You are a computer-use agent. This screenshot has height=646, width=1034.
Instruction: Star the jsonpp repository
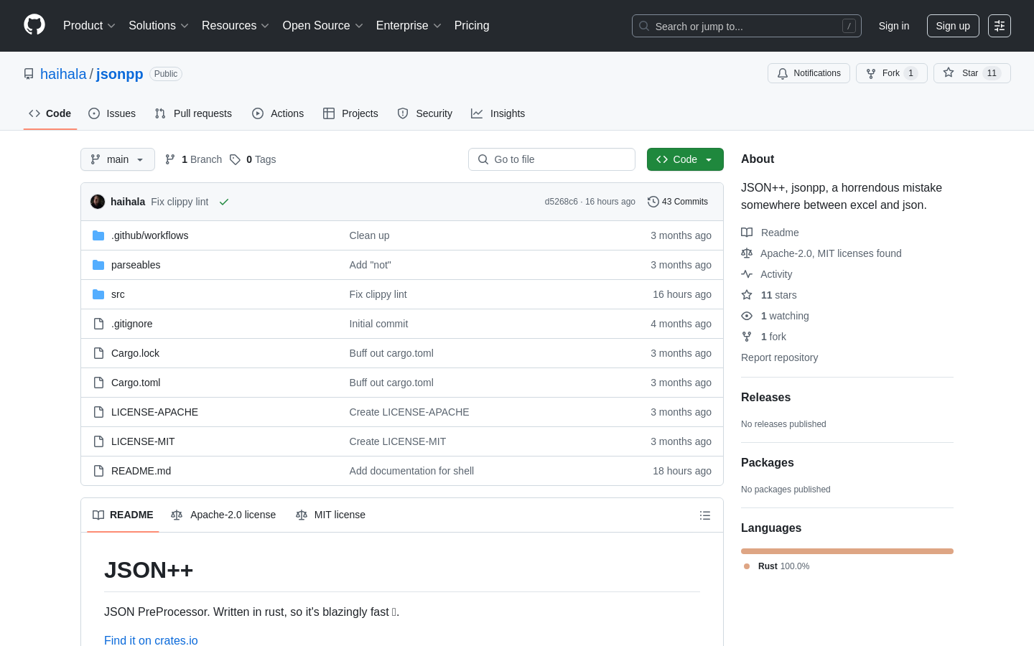pyautogui.click(x=972, y=73)
